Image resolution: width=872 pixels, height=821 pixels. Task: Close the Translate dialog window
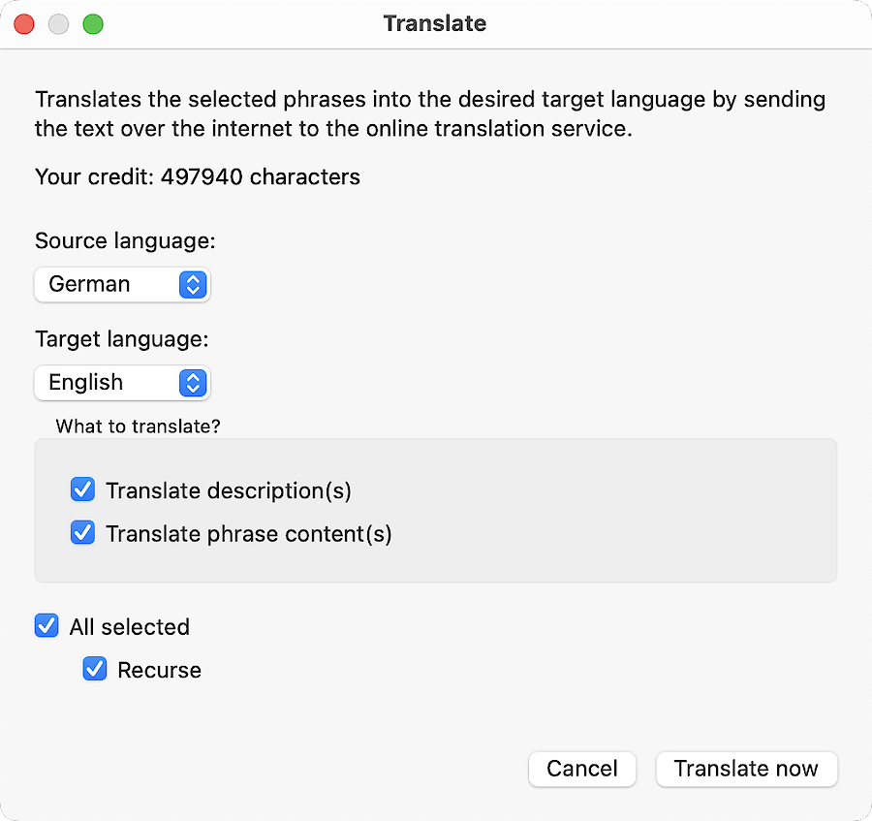coord(23,24)
